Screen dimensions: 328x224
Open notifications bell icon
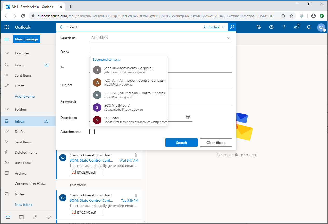pyautogui.click(x=309, y=27)
